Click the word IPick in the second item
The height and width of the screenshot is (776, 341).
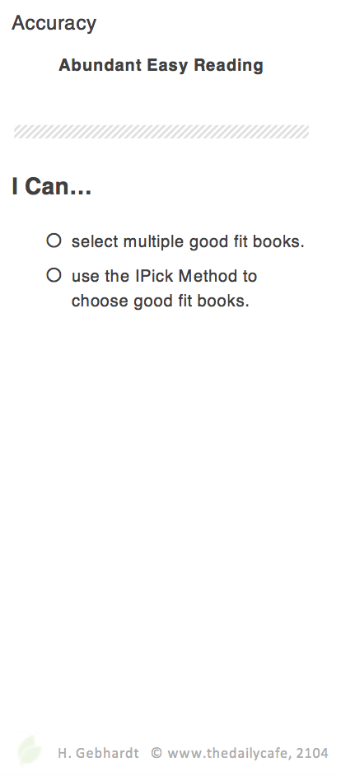click(x=154, y=276)
